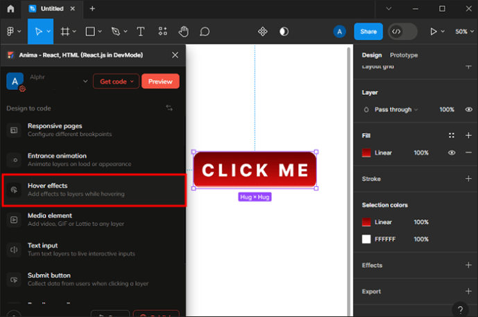Select the Move tool
This screenshot has height=317, width=478.
click(x=38, y=31)
